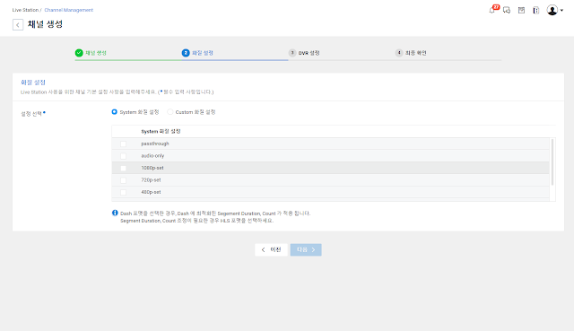
Task: Go to step 4 최종 확인
Action: [411, 53]
